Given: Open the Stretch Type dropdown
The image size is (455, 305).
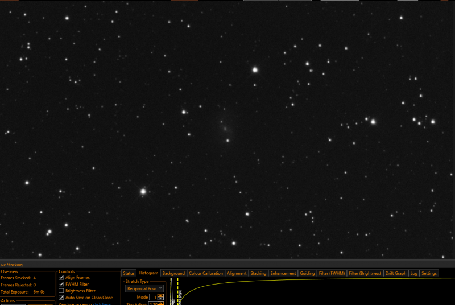Looking at the screenshot, I should click(144, 288).
